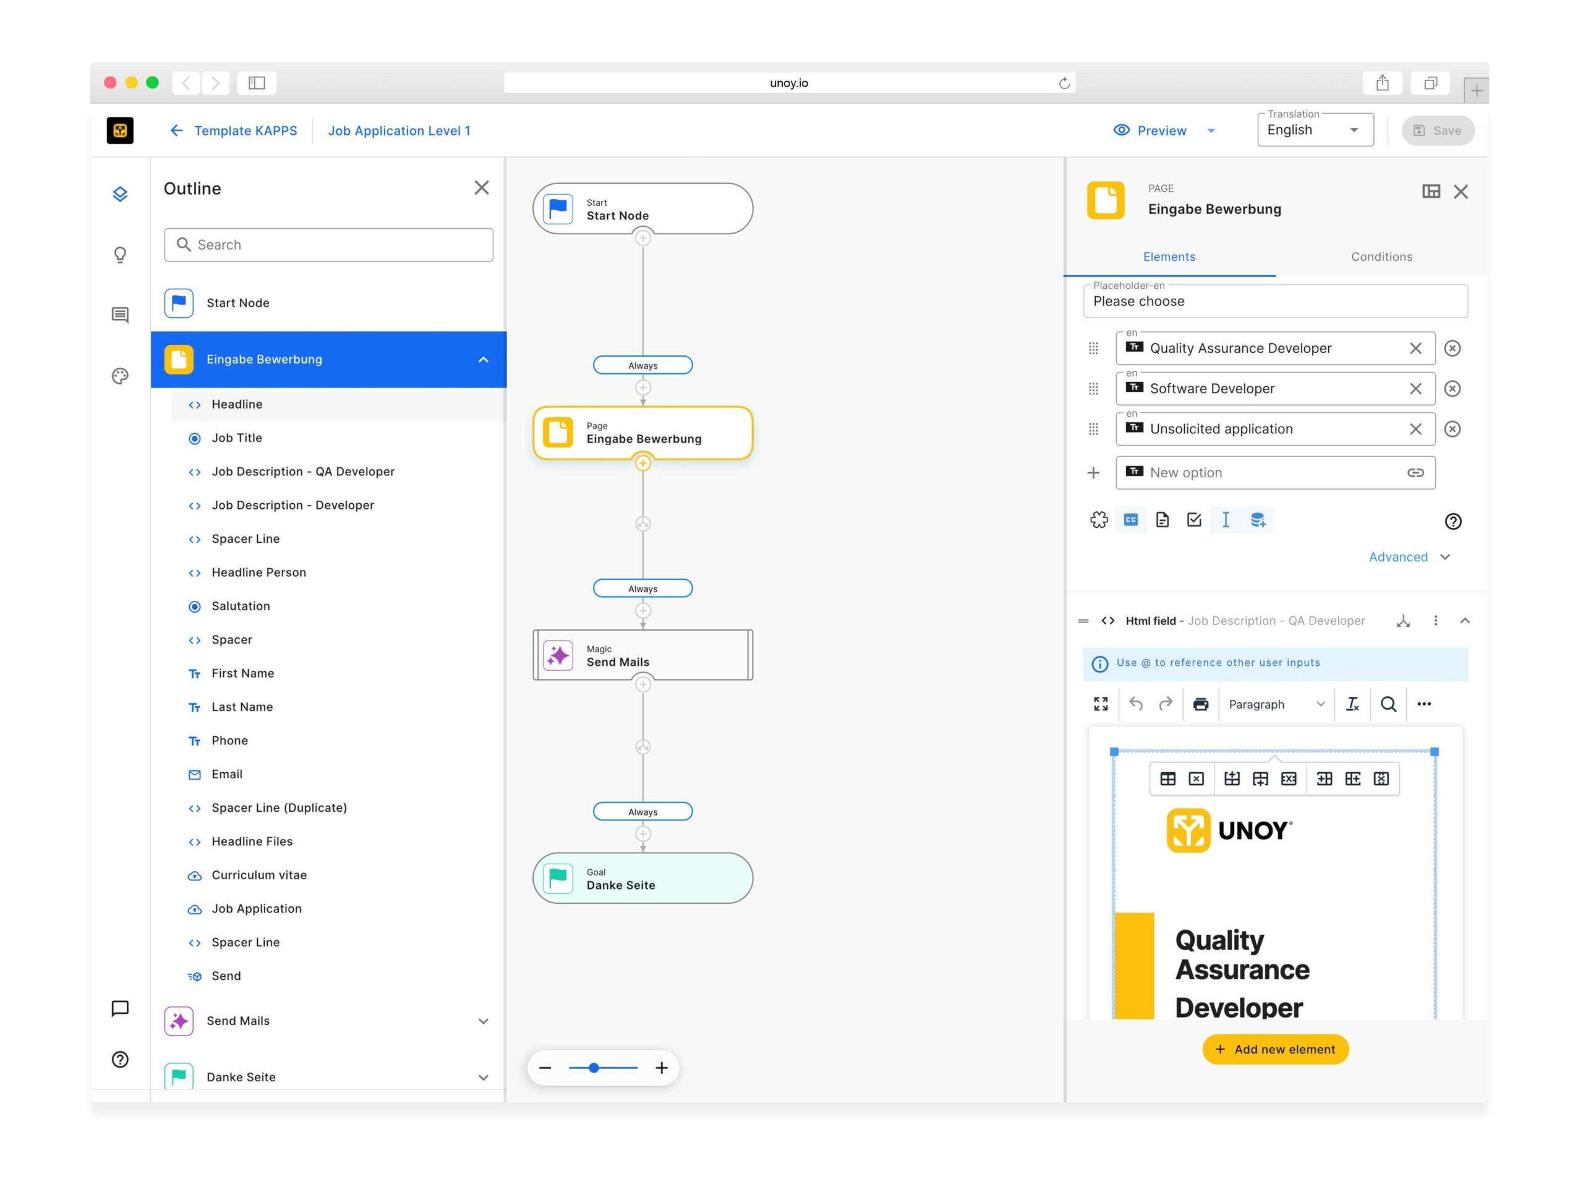This screenshot has height=1187, width=1583.
Task: Select Job Title in the outline
Action: click(x=237, y=438)
